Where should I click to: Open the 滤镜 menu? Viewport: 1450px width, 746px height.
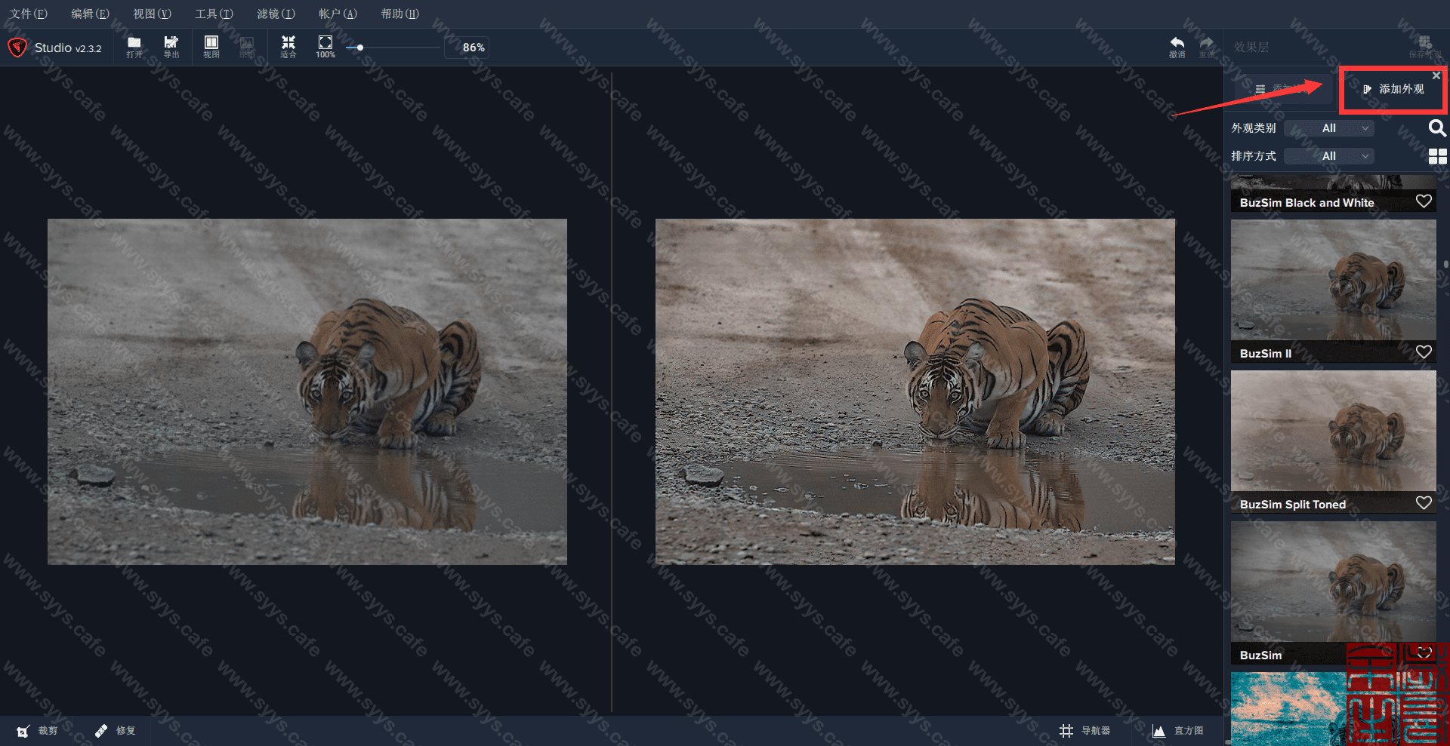pyautogui.click(x=276, y=14)
